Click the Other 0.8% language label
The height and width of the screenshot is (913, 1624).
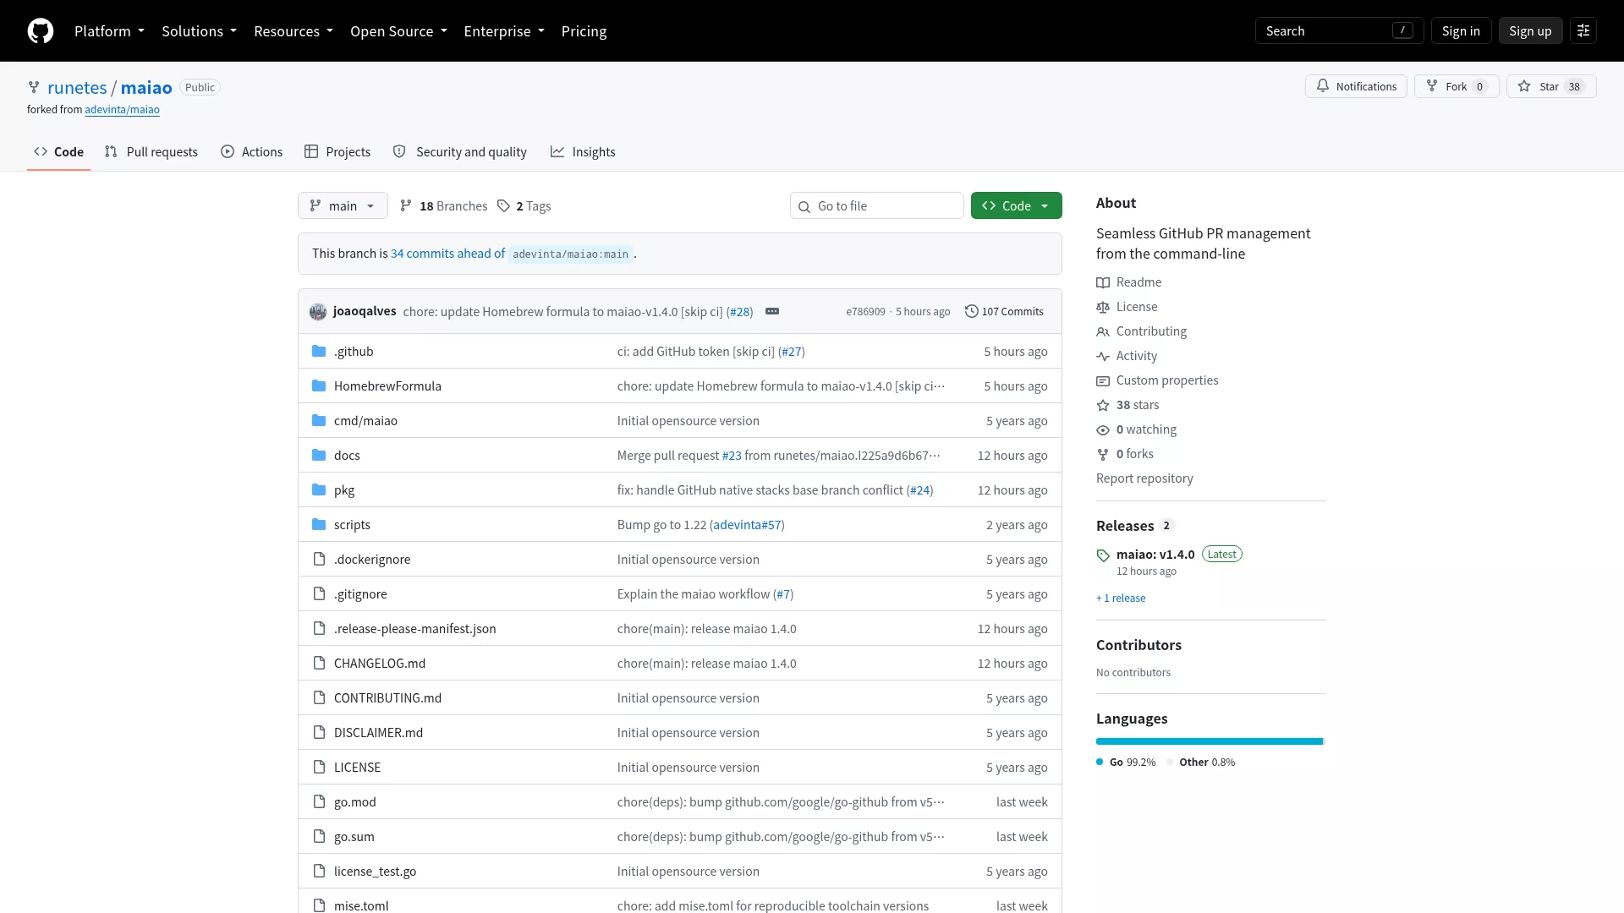1201,763
